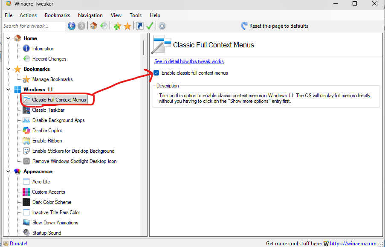Screen dimensions: 385x247
Task: Select Startup Sound tree item
Action: click(x=46, y=233)
